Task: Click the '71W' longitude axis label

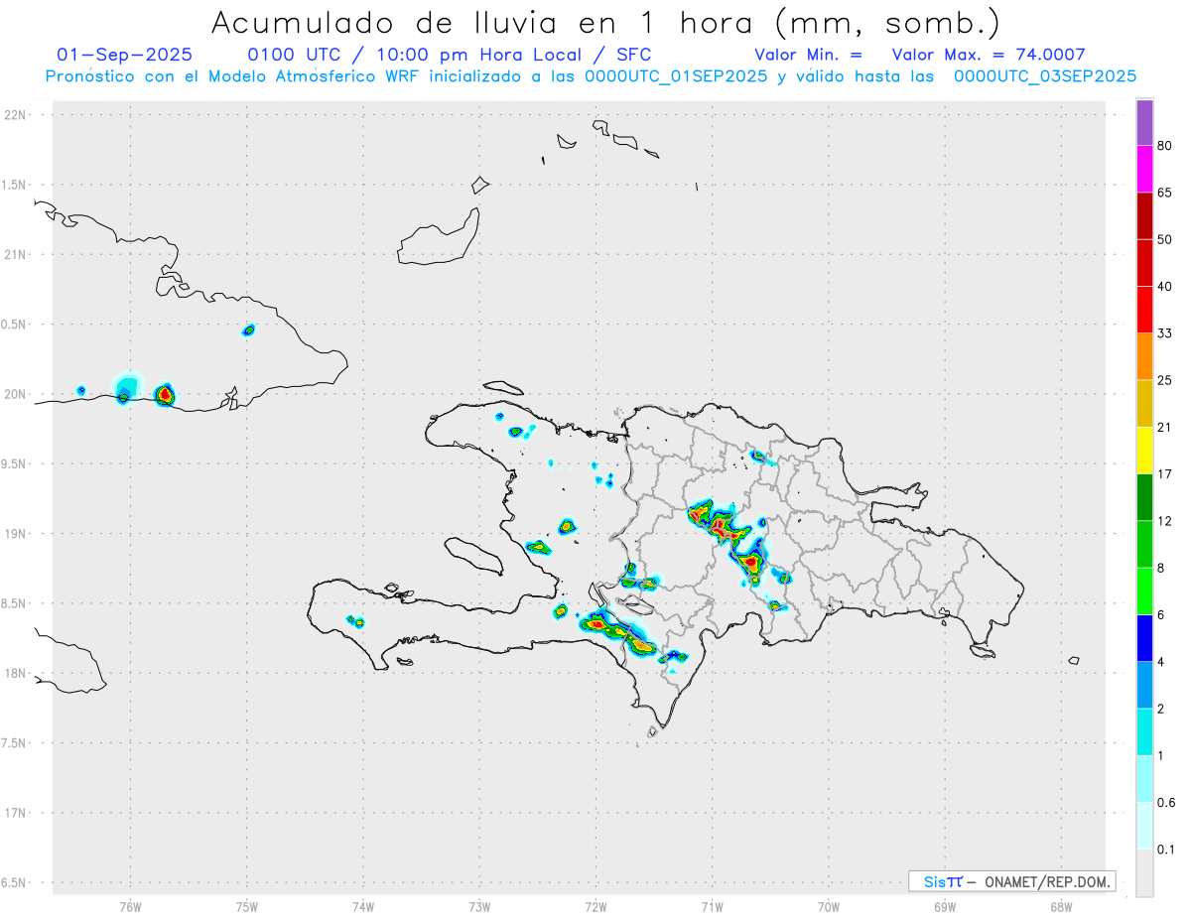Action: point(712,906)
